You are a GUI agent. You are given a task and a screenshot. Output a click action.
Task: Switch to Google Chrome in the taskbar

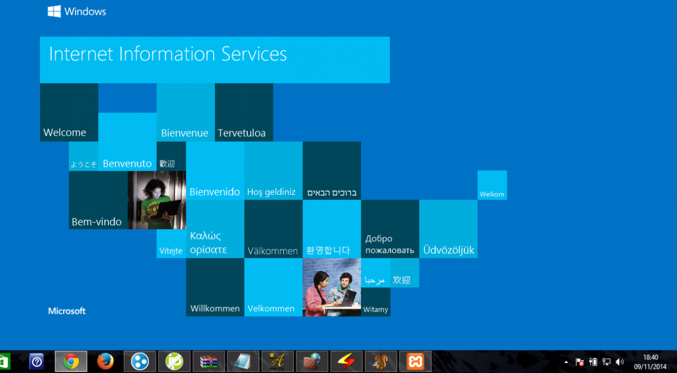[x=71, y=361]
